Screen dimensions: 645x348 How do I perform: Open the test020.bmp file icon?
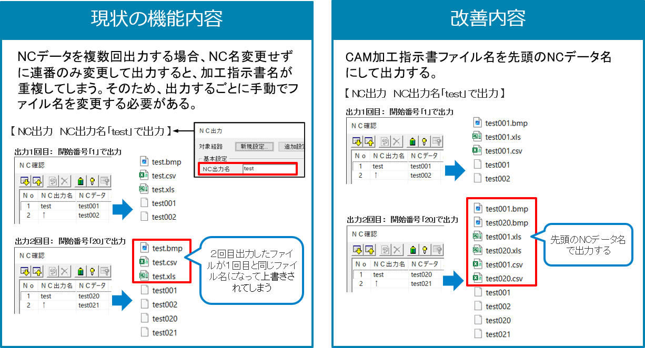pyautogui.click(x=478, y=223)
